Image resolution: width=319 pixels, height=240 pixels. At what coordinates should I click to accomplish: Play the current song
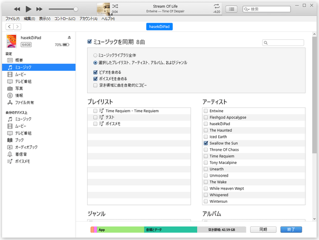pos(28,9)
